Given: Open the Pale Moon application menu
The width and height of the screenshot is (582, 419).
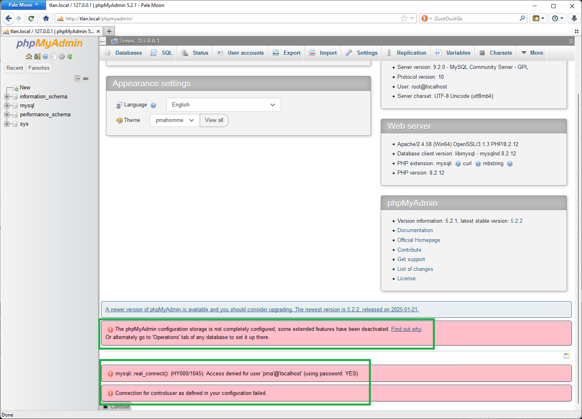Looking at the screenshot, I should pyautogui.click(x=23, y=5).
